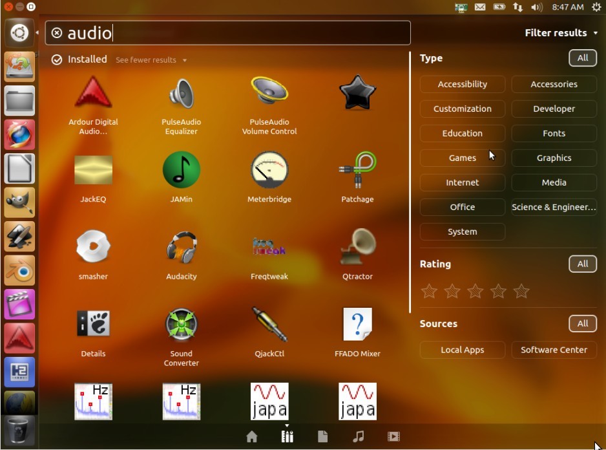Click the Ubuntu Dash button in launcher
This screenshot has height=450, width=606.
(x=19, y=32)
